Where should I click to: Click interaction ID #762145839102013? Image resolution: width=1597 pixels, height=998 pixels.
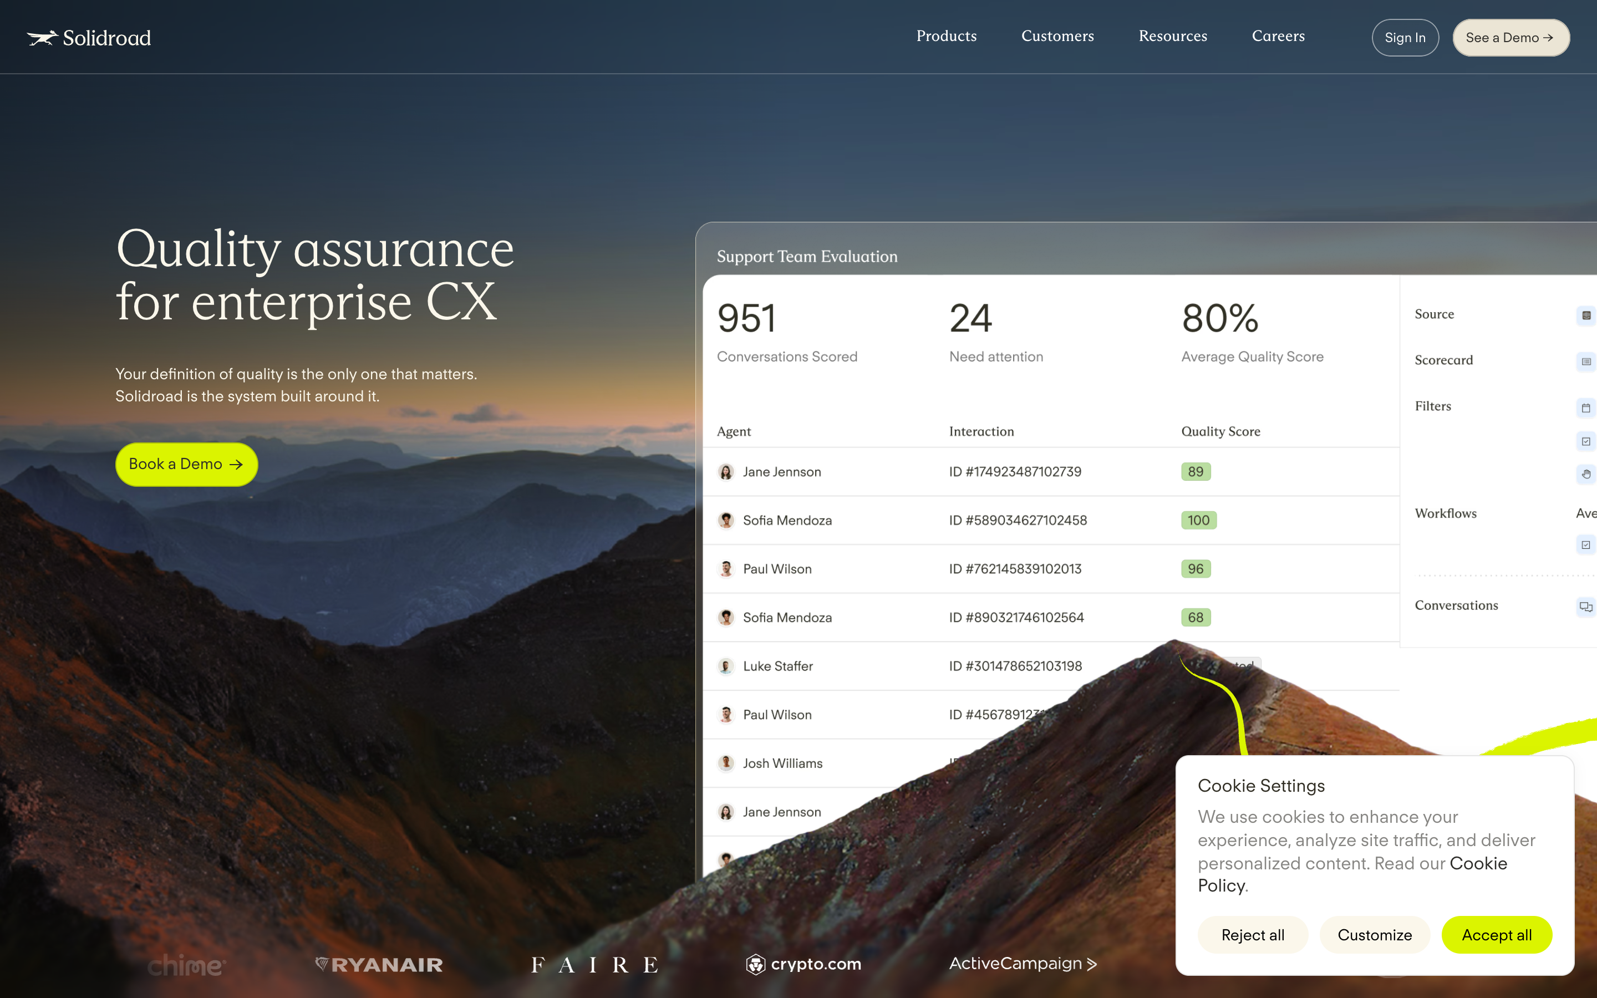point(1015,569)
